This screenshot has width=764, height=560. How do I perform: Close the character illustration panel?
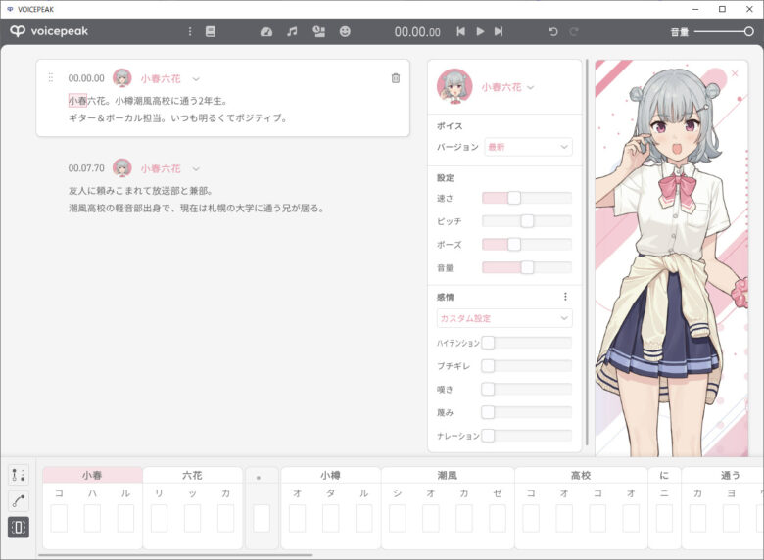[x=735, y=73]
